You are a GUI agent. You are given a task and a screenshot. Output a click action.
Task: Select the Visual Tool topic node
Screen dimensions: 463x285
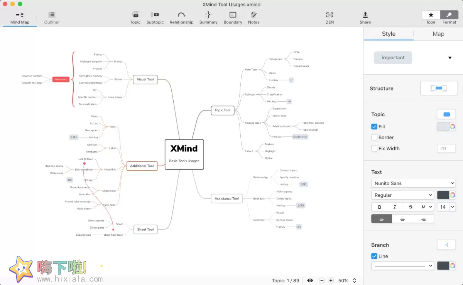coord(145,79)
